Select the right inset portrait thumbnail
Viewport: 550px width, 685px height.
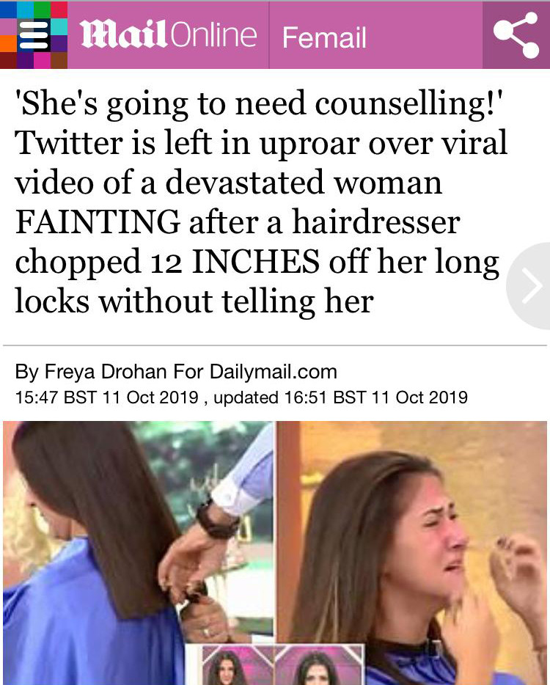(x=320, y=665)
